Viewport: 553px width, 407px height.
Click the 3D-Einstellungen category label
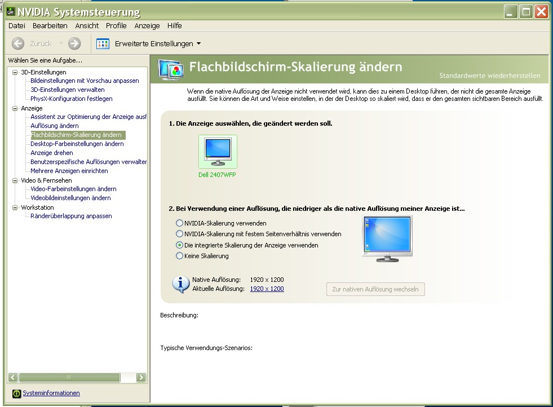[x=43, y=72]
